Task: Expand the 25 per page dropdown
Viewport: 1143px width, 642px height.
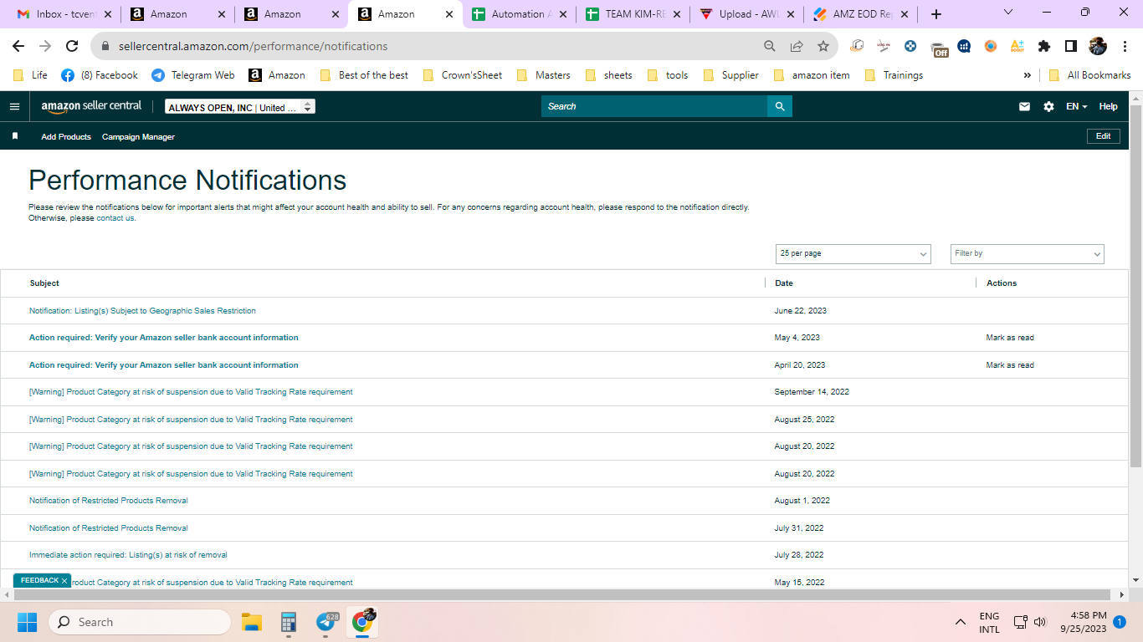Action: click(853, 254)
